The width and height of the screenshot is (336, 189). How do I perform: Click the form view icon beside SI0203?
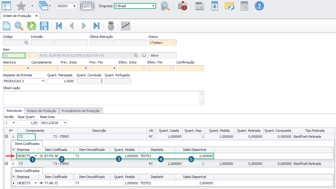87,6
